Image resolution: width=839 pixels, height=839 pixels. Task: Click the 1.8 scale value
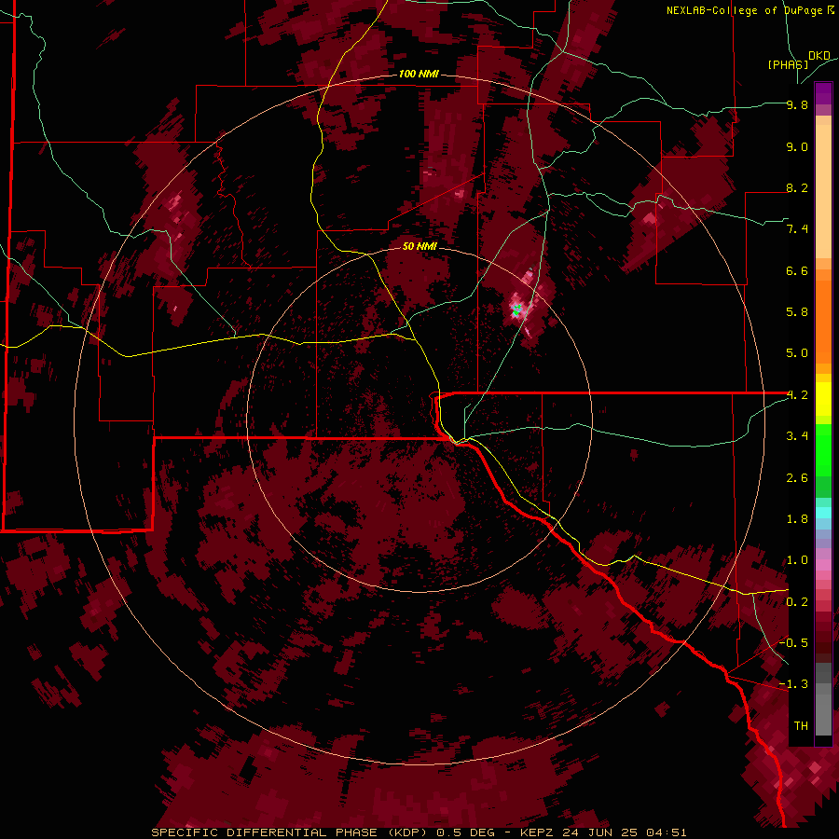(797, 519)
